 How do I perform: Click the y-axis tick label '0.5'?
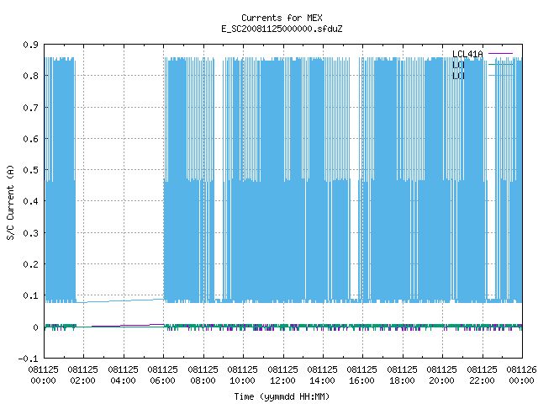tap(30, 170)
